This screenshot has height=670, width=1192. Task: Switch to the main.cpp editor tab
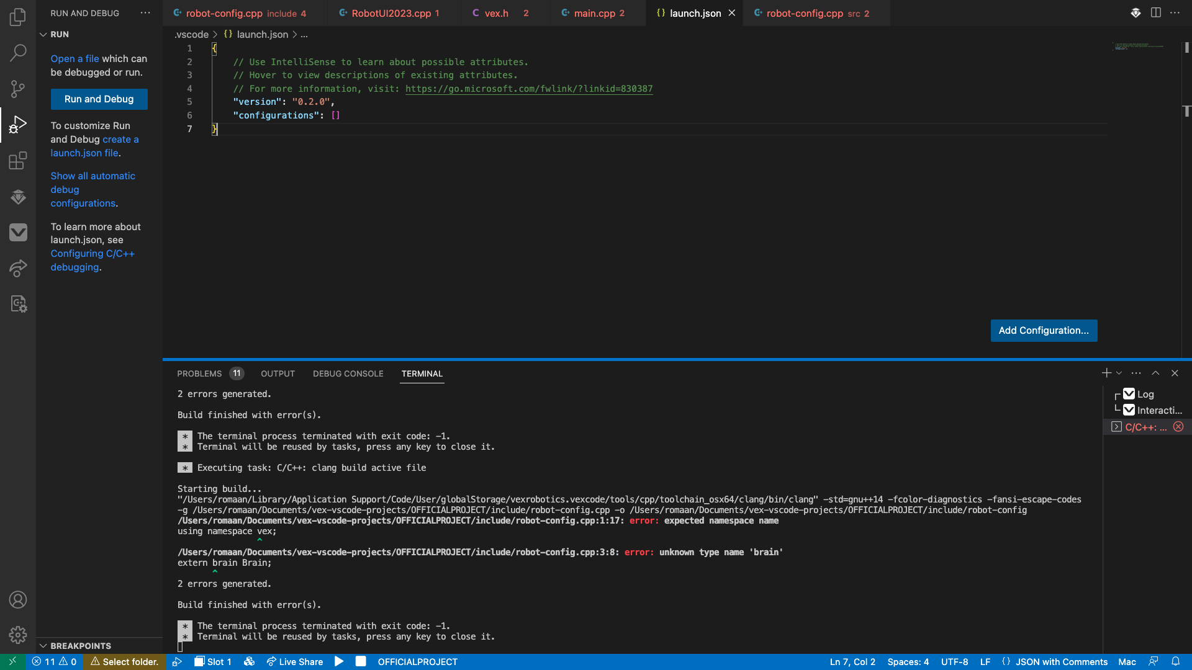tap(594, 13)
